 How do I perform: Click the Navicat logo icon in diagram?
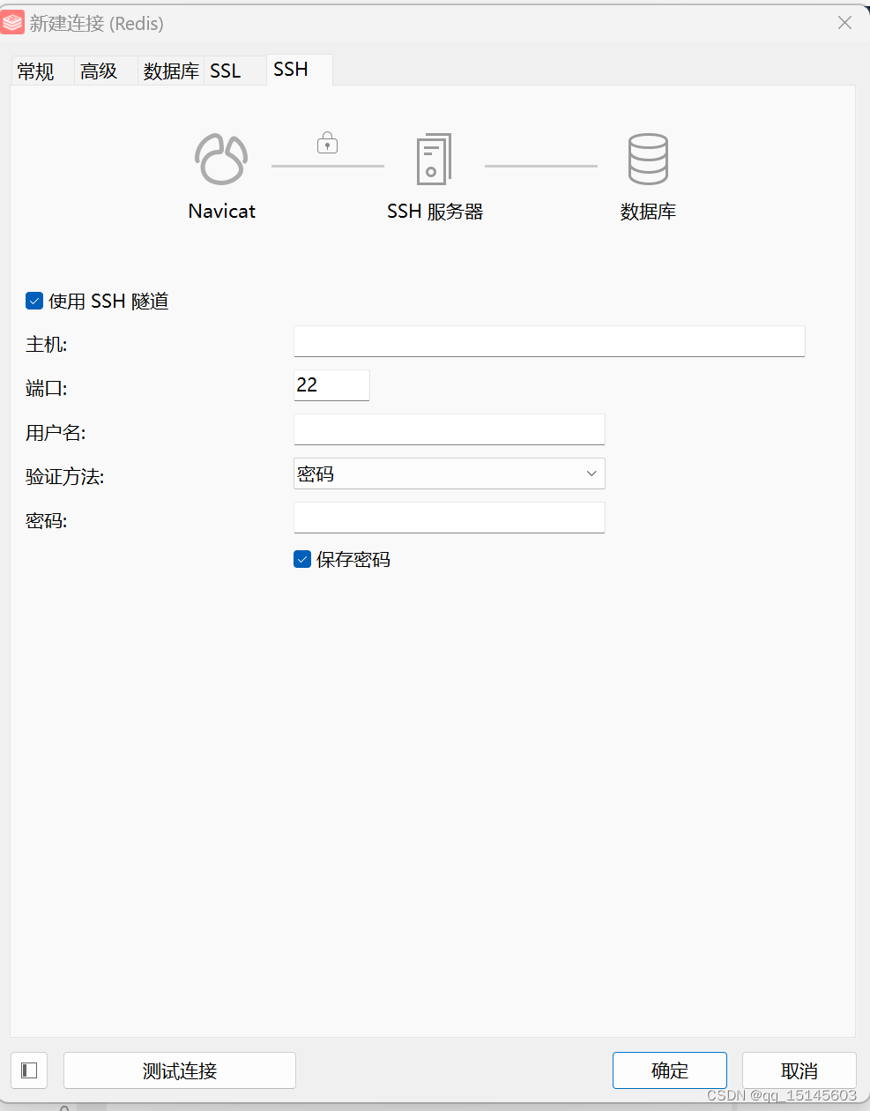click(221, 159)
